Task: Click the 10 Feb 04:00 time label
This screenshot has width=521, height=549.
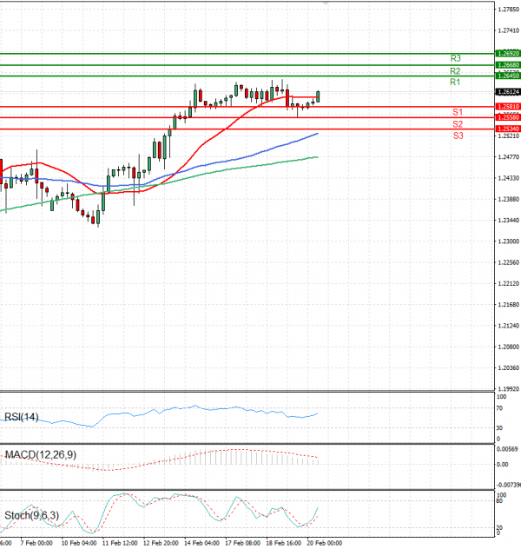Action: [79, 543]
